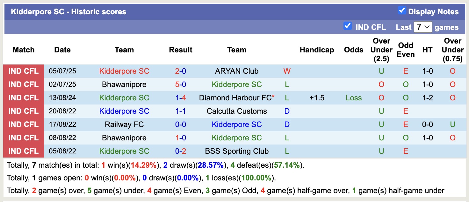Select the IND CFL badge next to Railway FC match
Image resolution: width=469 pixels, height=202 pixels.
coord(24,124)
